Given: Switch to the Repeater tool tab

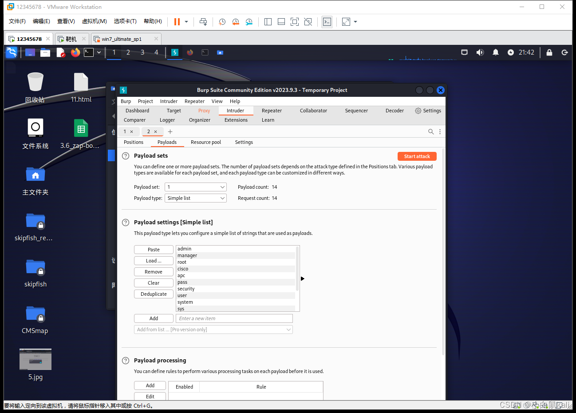Looking at the screenshot, I should pos(272,111).
